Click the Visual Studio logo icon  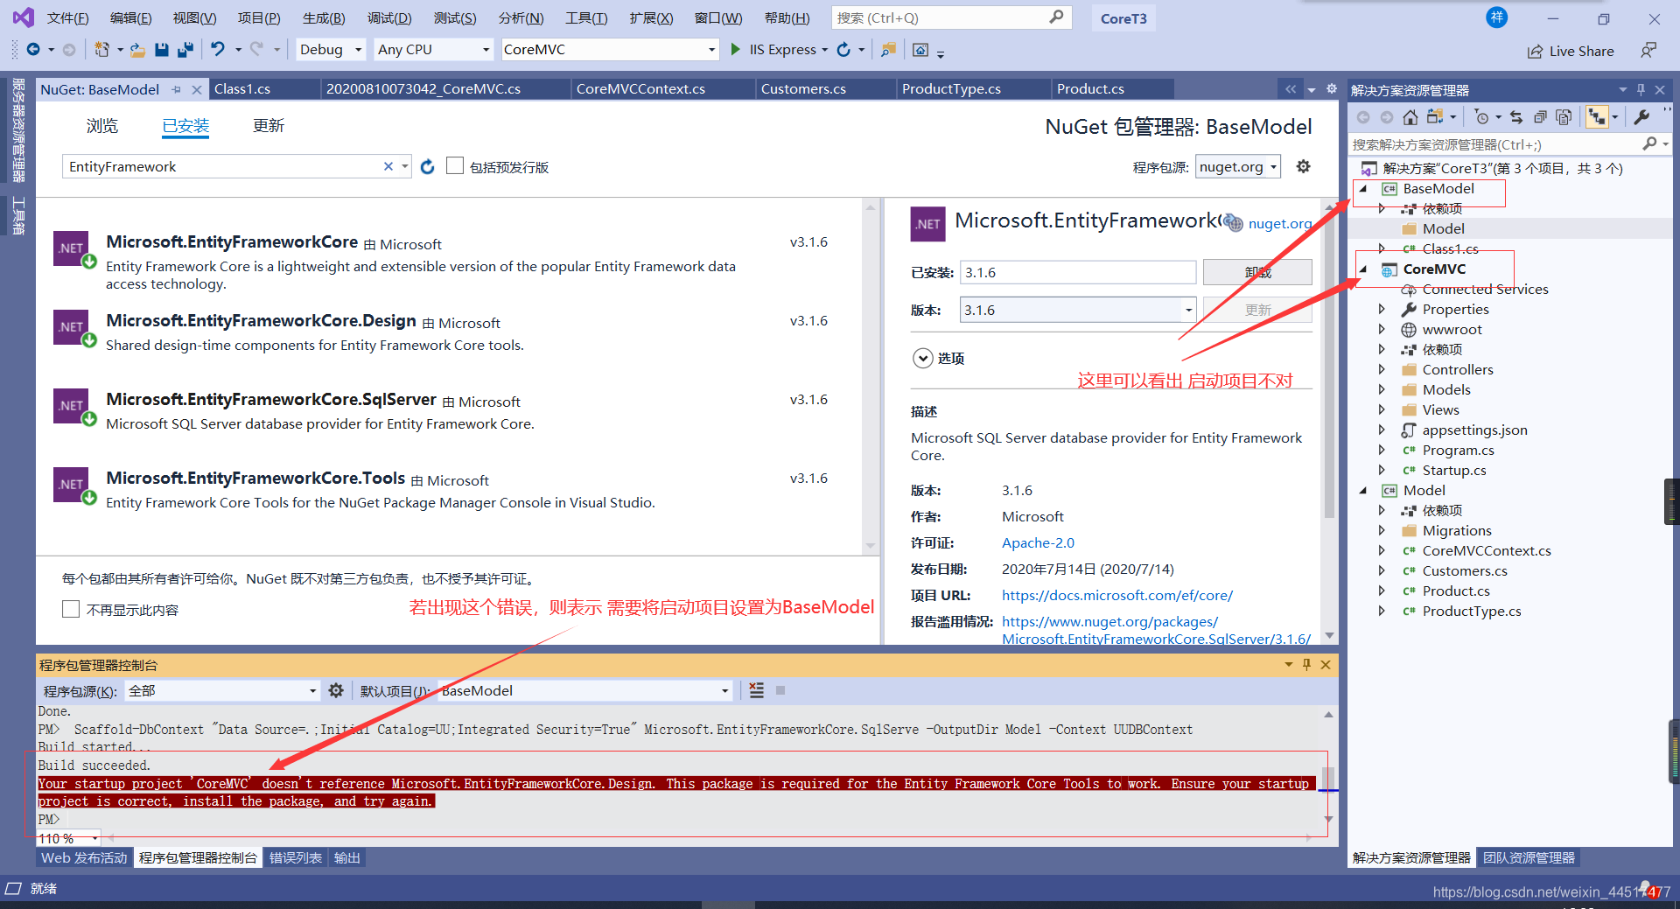click(24, 17)
